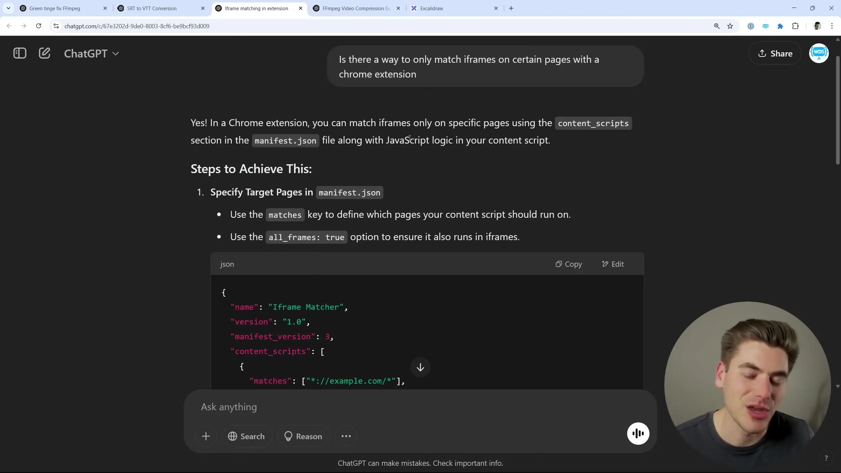Restore down the browser window

click(x=812, y=8)
